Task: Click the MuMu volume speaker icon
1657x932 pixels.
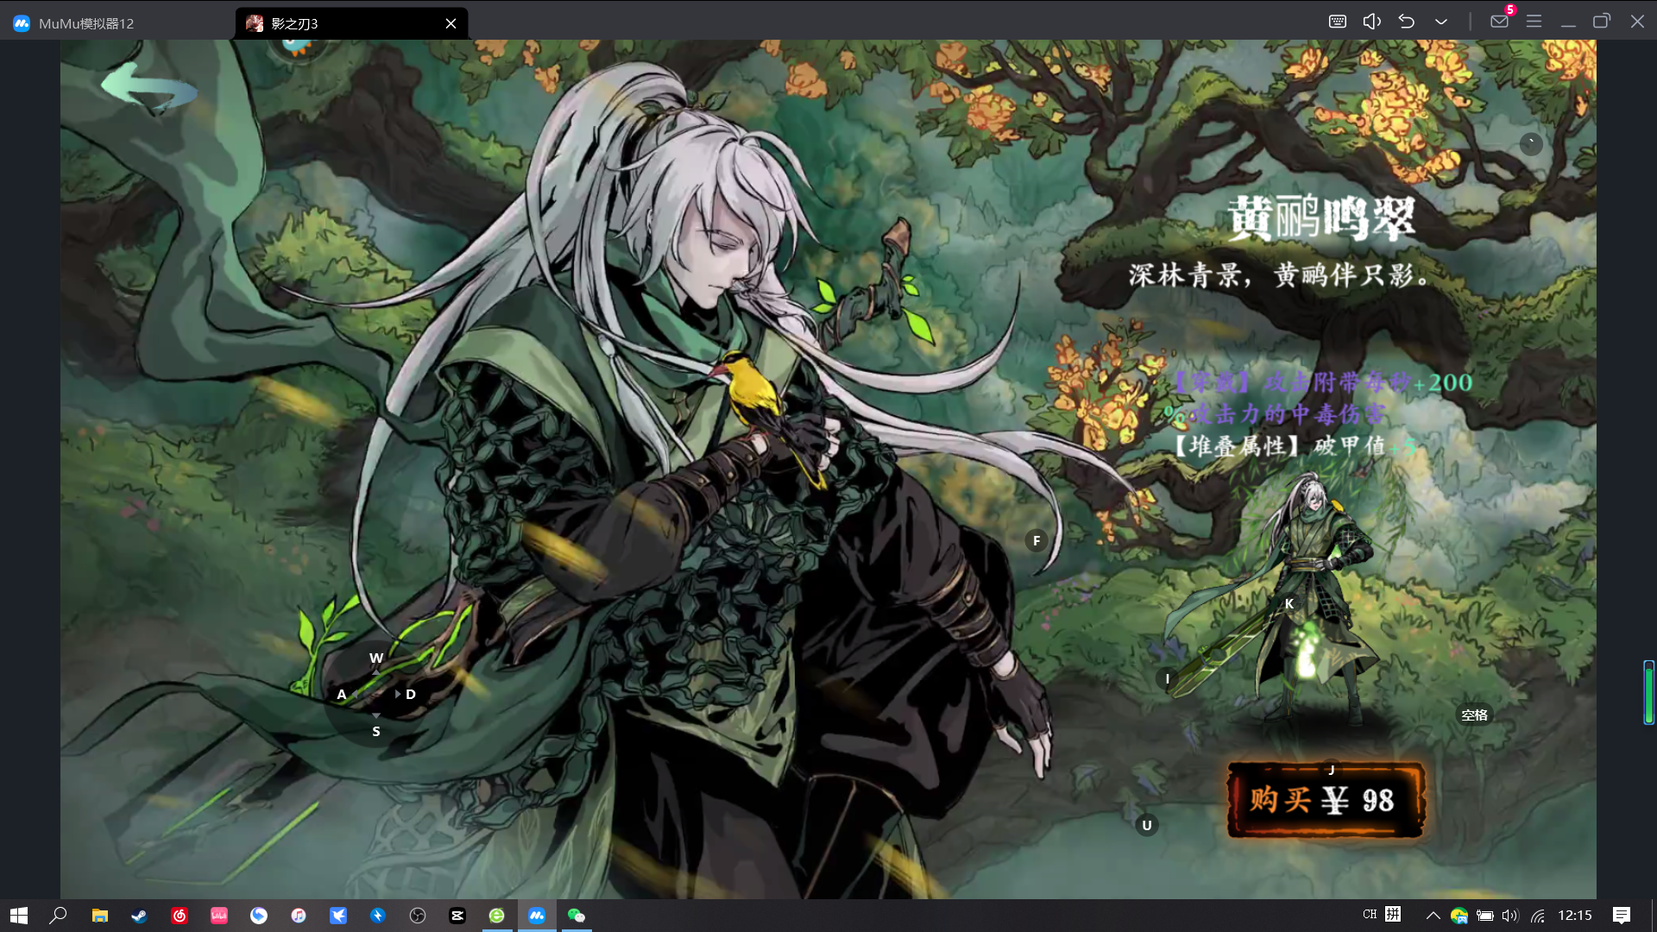Action: pos(1372,22)
